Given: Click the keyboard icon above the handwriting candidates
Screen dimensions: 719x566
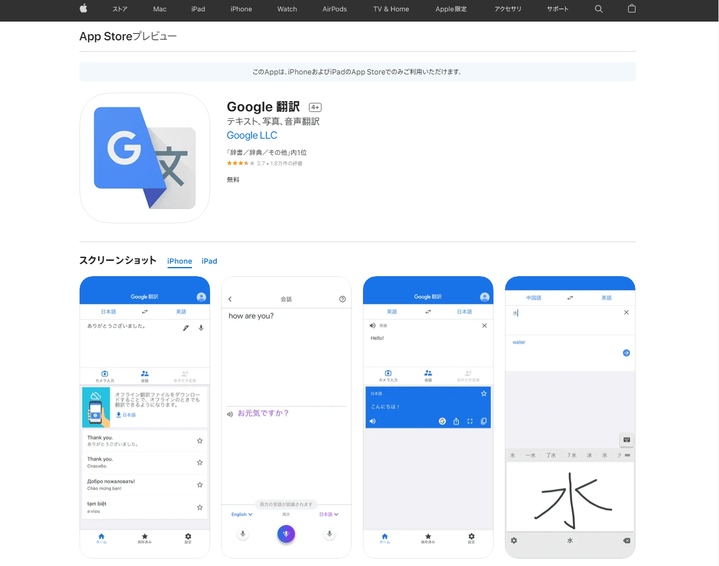Looking at the screenshot, I should pyautogui.click(x=626, y=440).
